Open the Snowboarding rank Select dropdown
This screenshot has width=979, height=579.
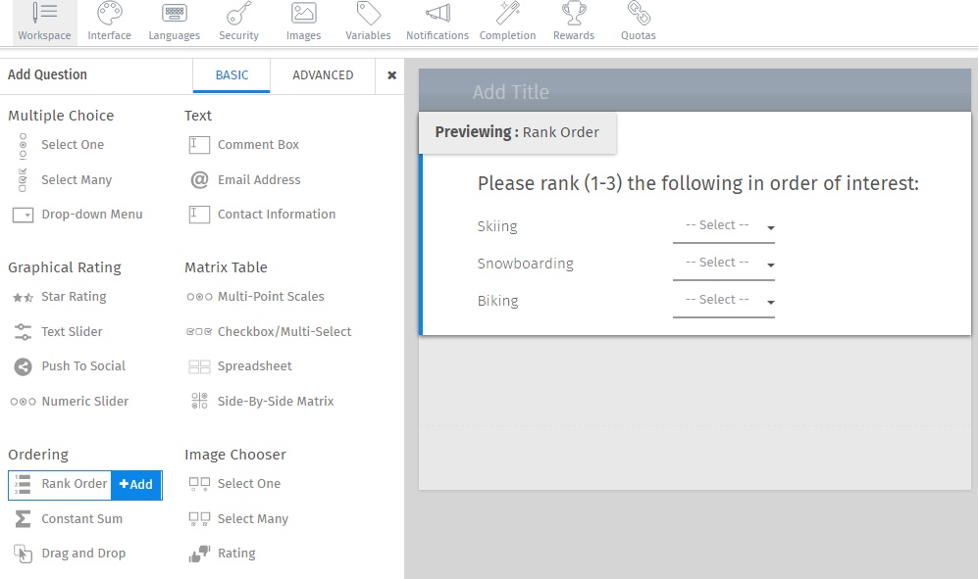coord(723,263)
